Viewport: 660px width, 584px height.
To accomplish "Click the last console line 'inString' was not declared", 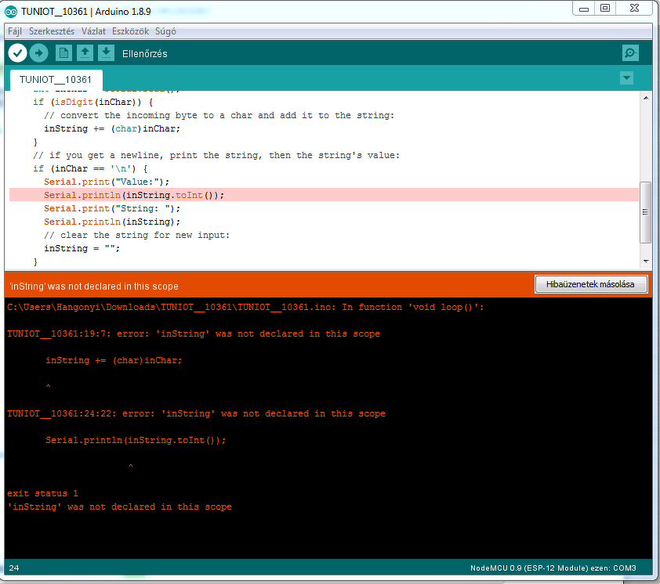I will point(120,507).
